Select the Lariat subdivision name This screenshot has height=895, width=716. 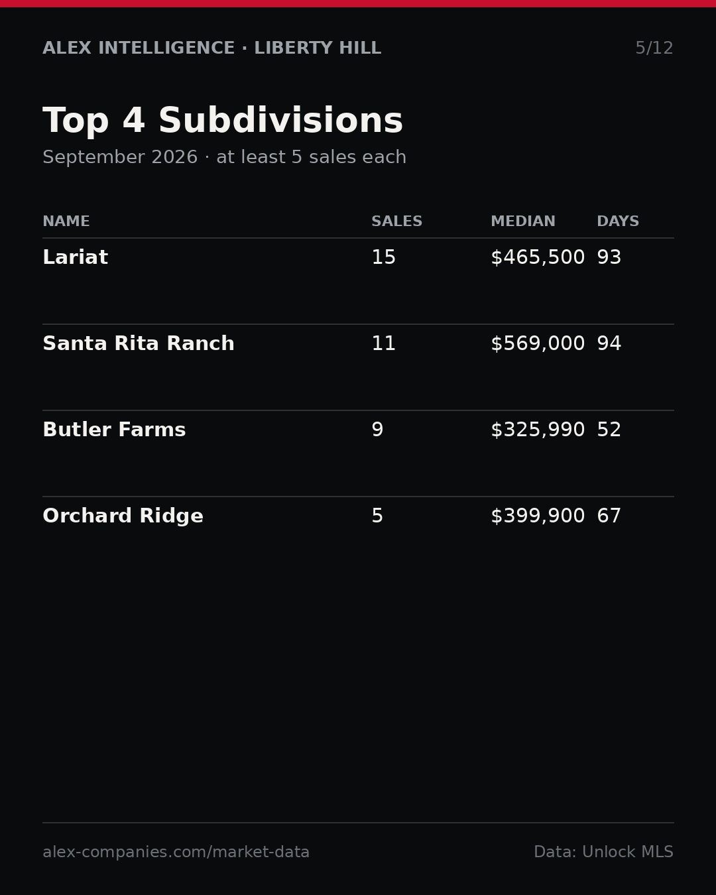(75, 258)
